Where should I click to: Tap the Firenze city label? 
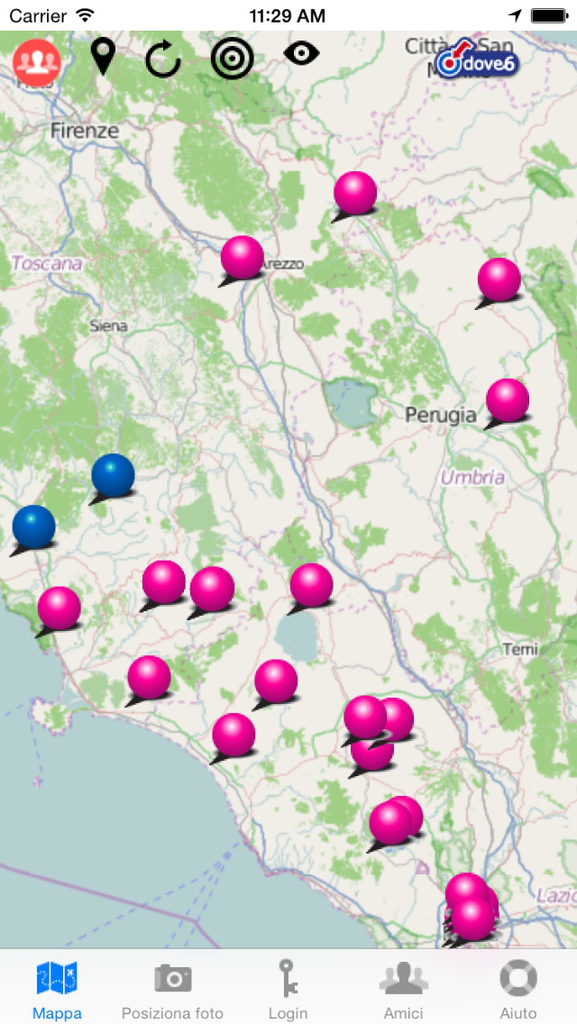point(85,131)
